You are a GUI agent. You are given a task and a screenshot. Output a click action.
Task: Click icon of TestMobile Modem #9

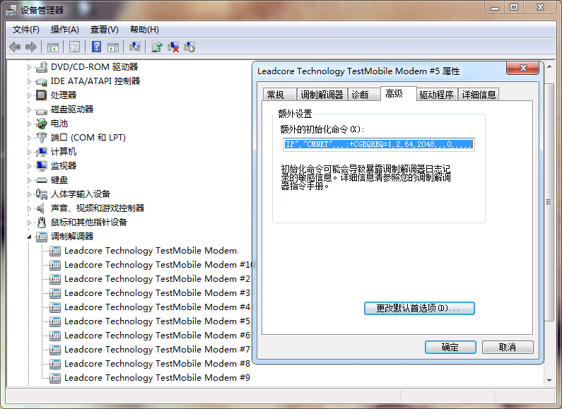coord(55,378)
